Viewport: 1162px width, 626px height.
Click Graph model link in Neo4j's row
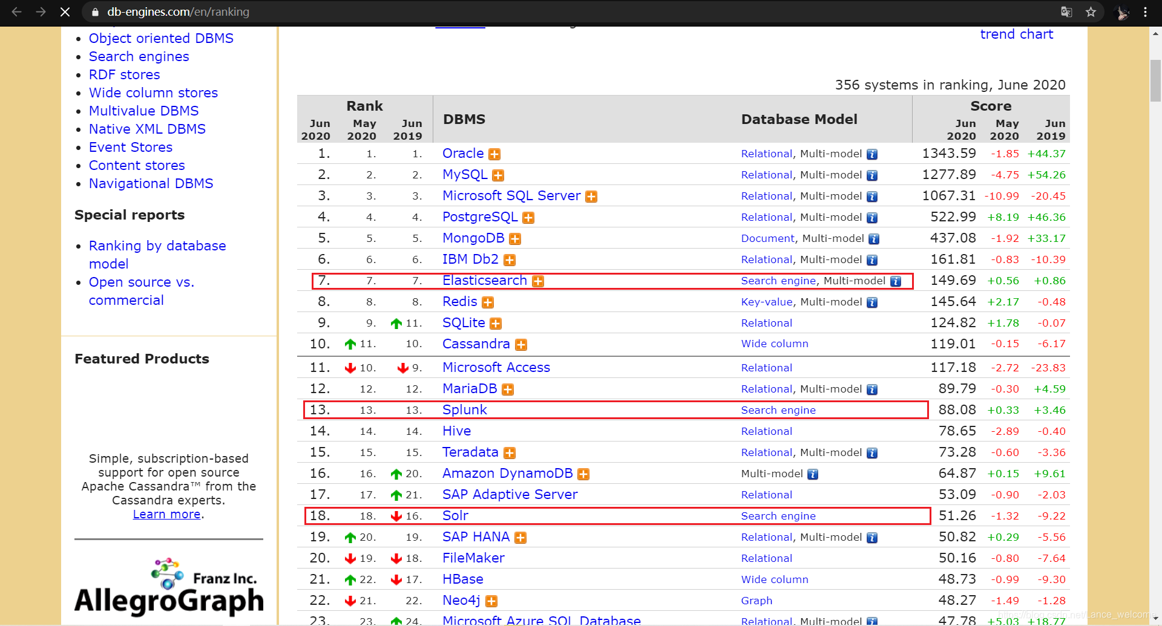757,601
